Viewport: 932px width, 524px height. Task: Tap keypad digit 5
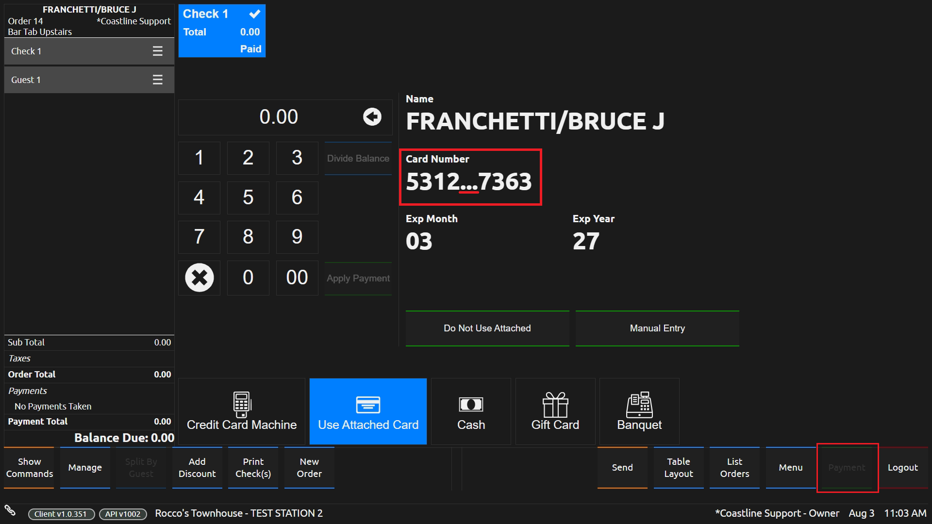tap(248, 197)
